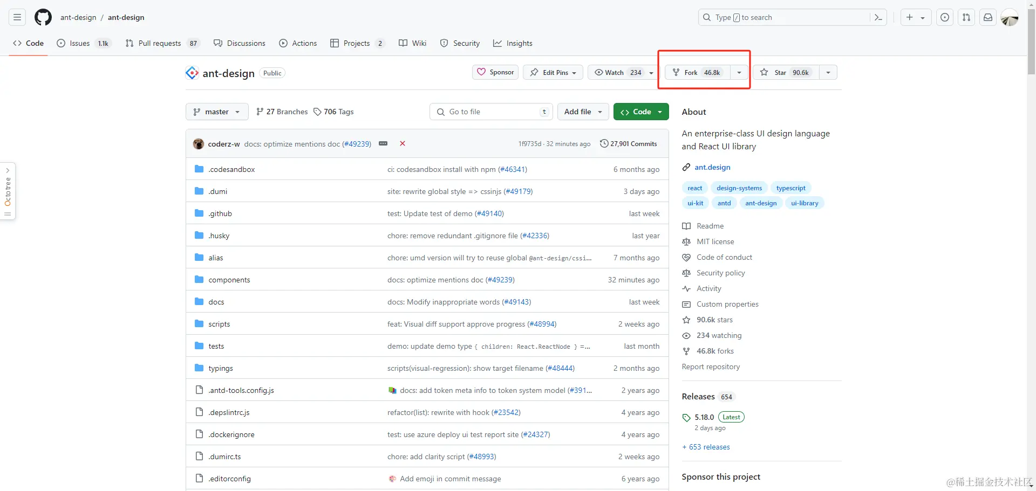Click the ant-design repository logo
The width and height of the screenshot is (1036, 491).
(x=192, y=73)
